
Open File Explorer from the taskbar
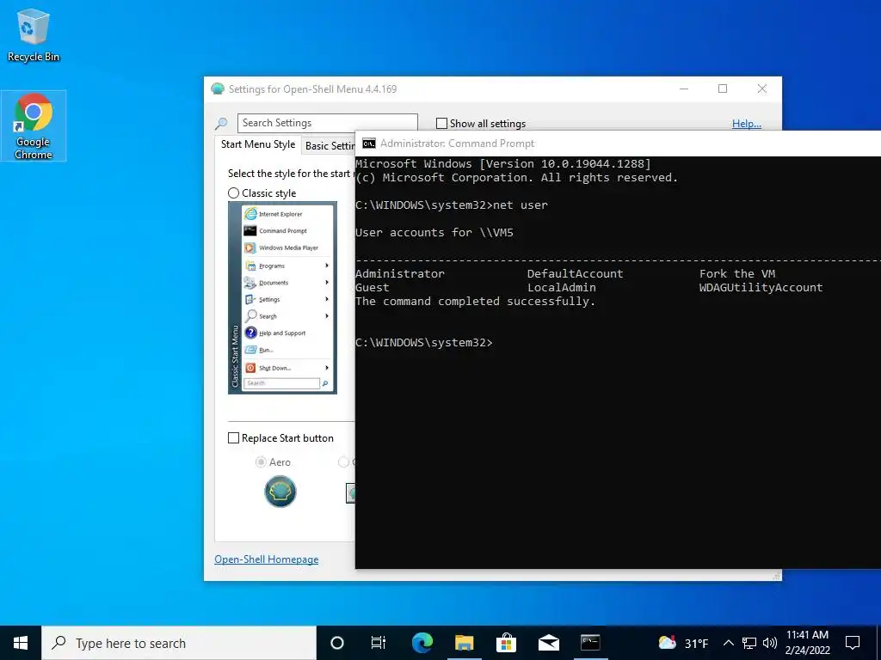(464, 643)
